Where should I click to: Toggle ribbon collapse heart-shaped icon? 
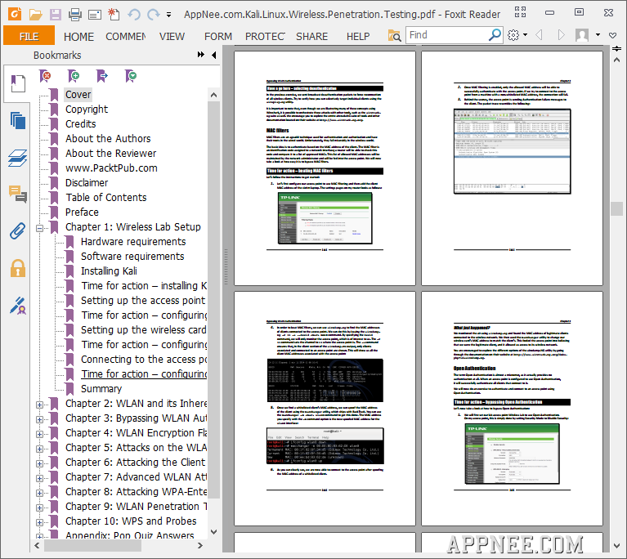click(x=612, y=36)
